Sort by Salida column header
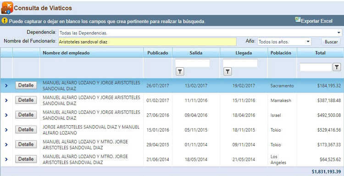344x176 pixels. (196, 53)
